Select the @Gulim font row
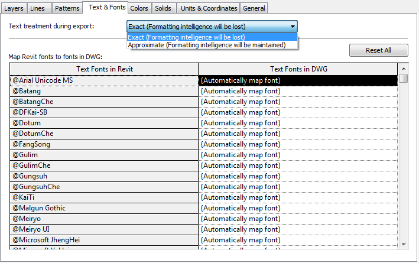The image size is (419, 263). pyautogui.click(x=104, y=155)
